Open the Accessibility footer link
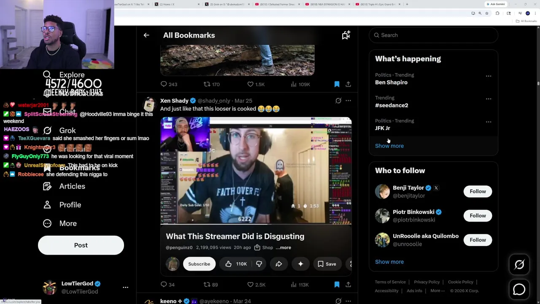540x304 pixels. click(x=386, y=290)
